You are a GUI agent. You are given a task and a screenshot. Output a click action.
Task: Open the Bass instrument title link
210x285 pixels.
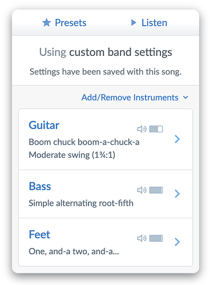click(x=40, y=186)
